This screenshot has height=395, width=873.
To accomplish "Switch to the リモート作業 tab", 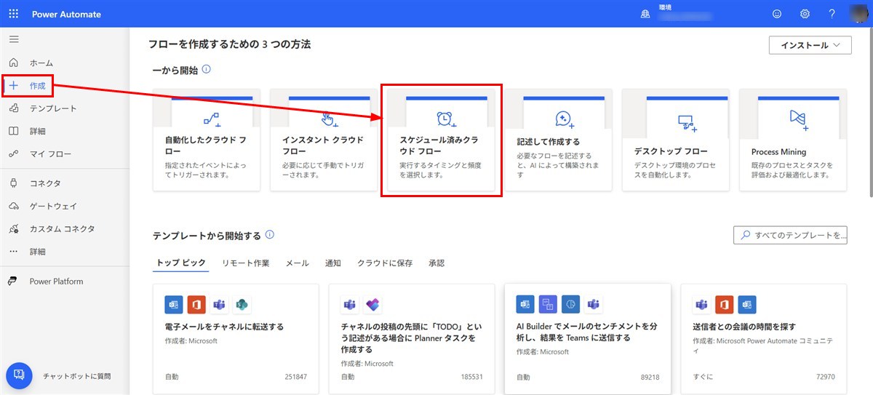I will [x=246, y=263].
